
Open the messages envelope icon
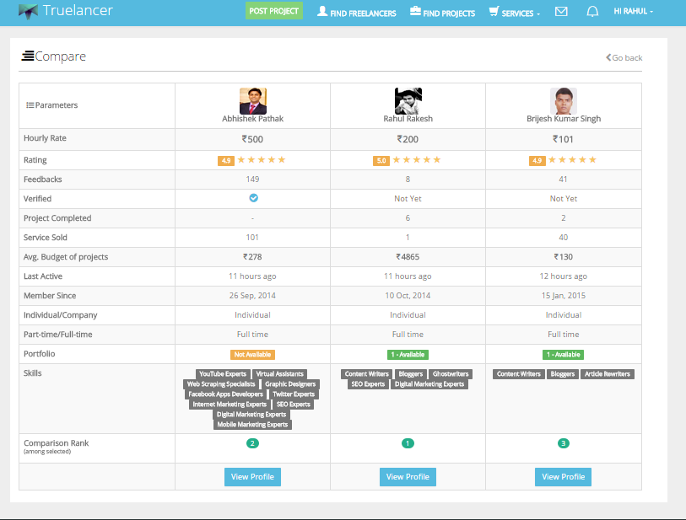[560, 12]
